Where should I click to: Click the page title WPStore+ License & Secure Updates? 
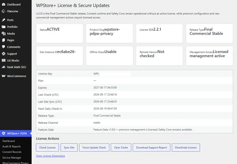coord(73,6)
